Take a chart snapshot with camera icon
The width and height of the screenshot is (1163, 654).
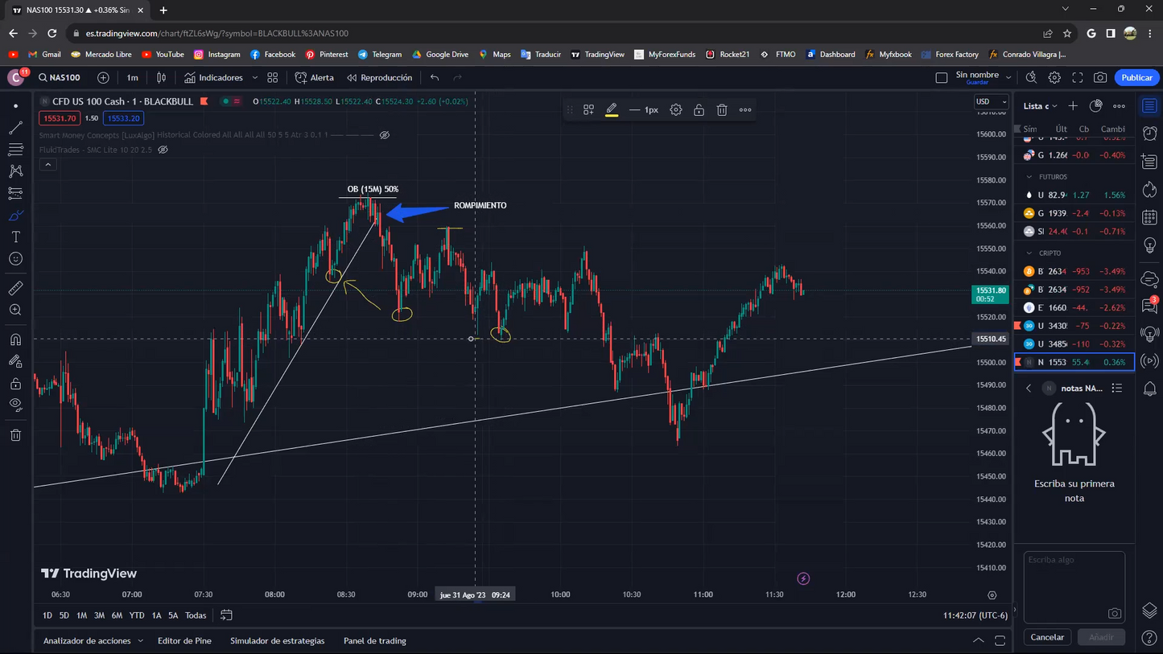1100,78
